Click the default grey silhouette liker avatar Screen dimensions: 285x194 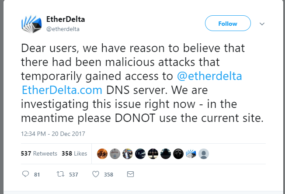(203, 153)
